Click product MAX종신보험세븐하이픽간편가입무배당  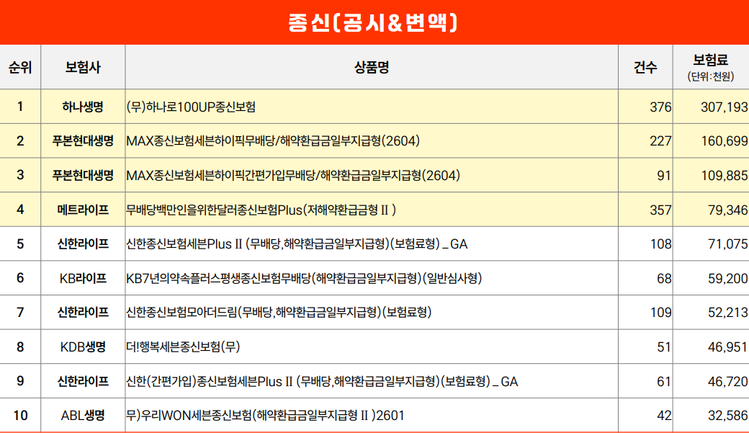pyautogui.click(x=293, y=175)
